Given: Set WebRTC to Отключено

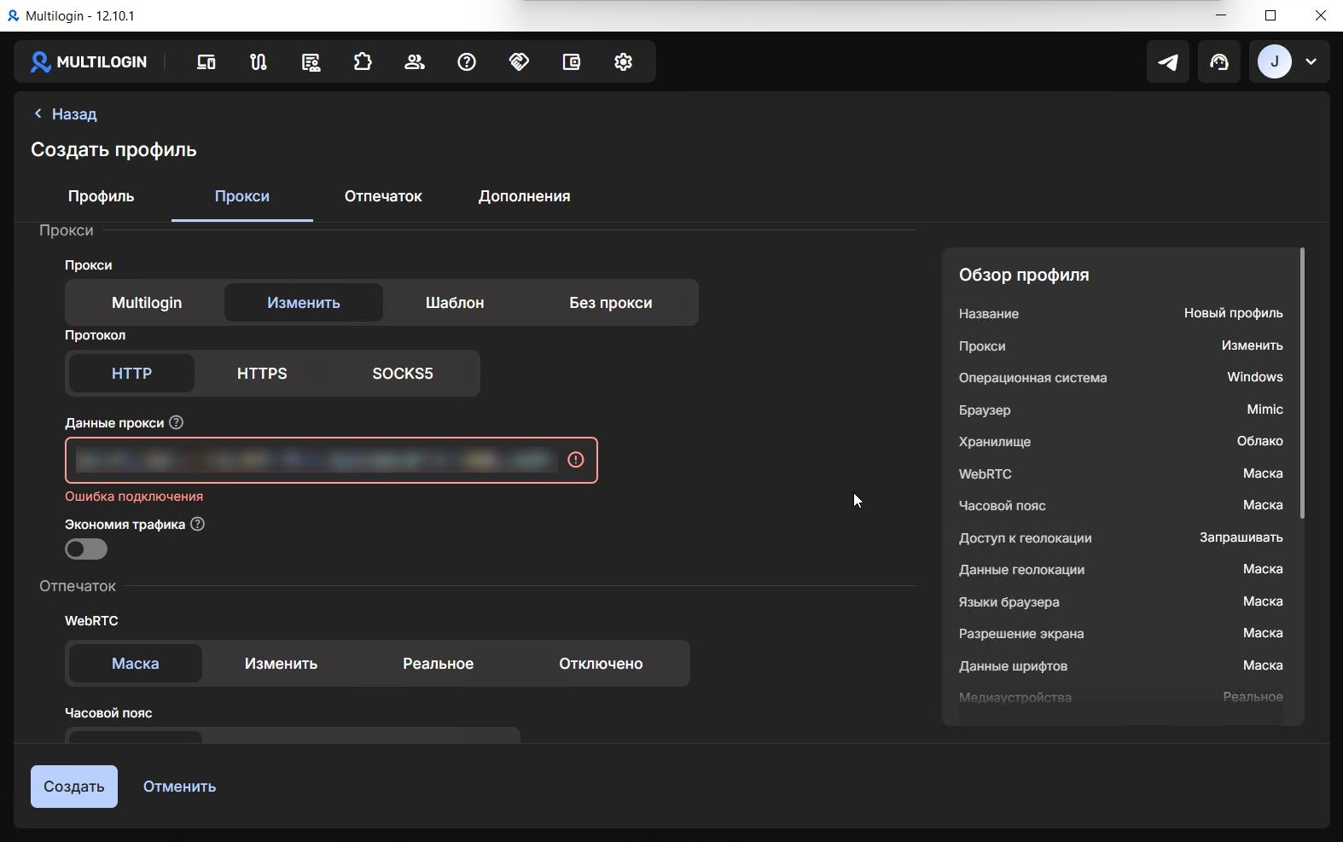Looking at the screenshot, I should pyautogui.click(x=602, y=664).
